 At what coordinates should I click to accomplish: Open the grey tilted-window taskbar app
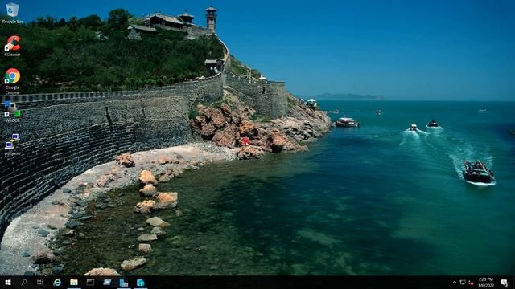(107, 282)
